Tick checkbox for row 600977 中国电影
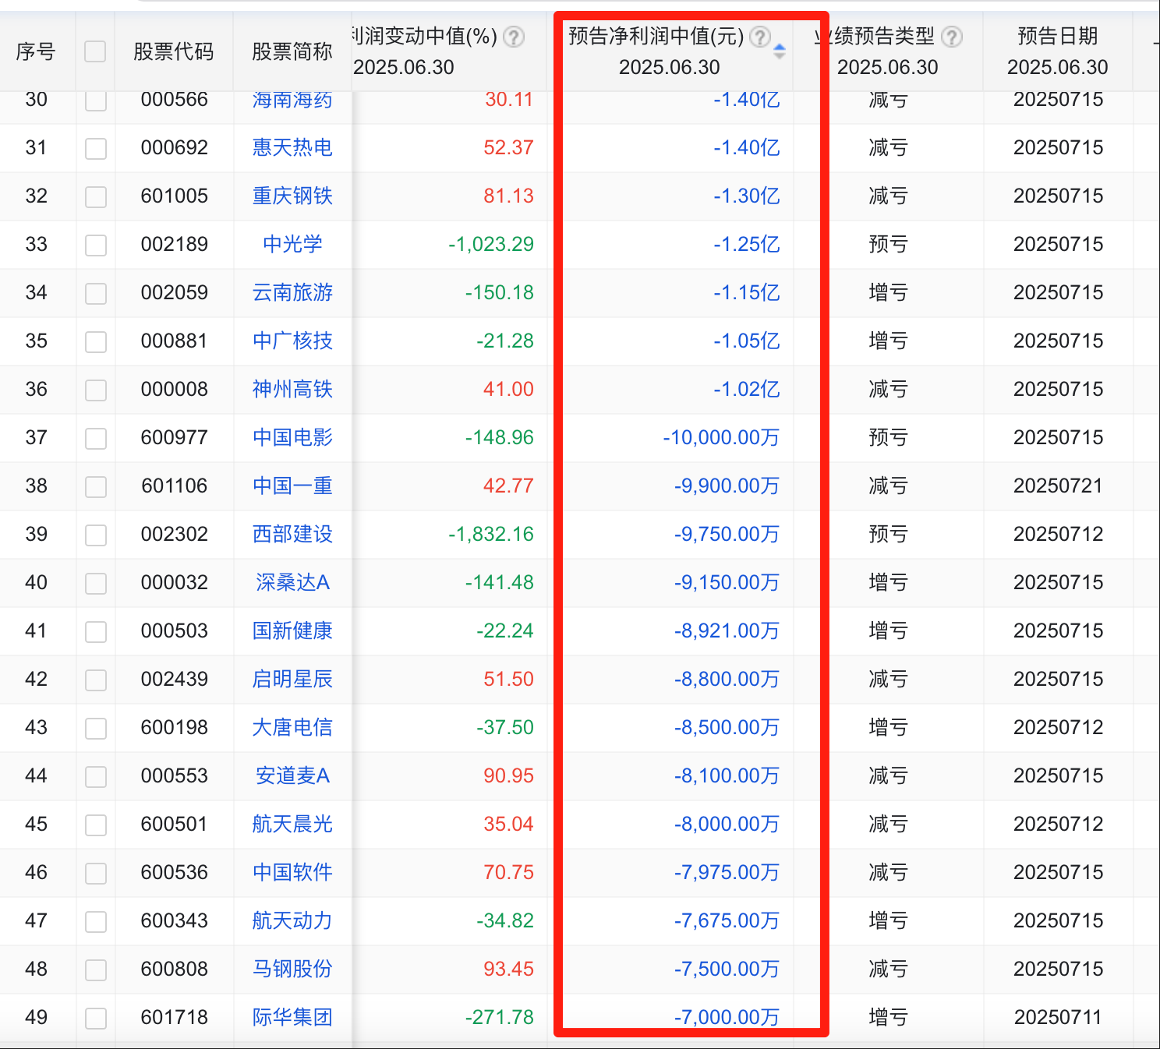 pyautogui.click(x=96, y=439)
